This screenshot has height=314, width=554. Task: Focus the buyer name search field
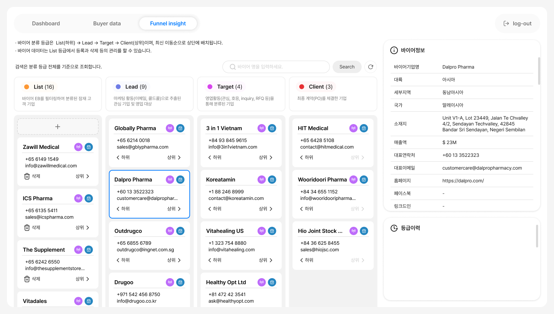276,67
